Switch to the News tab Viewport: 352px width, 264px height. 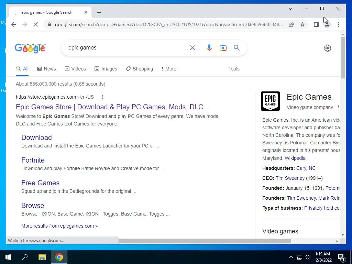(x=46, y=69)
